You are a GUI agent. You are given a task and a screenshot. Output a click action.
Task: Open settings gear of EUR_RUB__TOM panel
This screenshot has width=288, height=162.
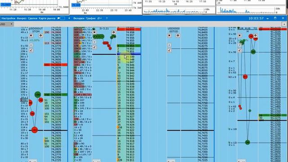pos(256,35)
